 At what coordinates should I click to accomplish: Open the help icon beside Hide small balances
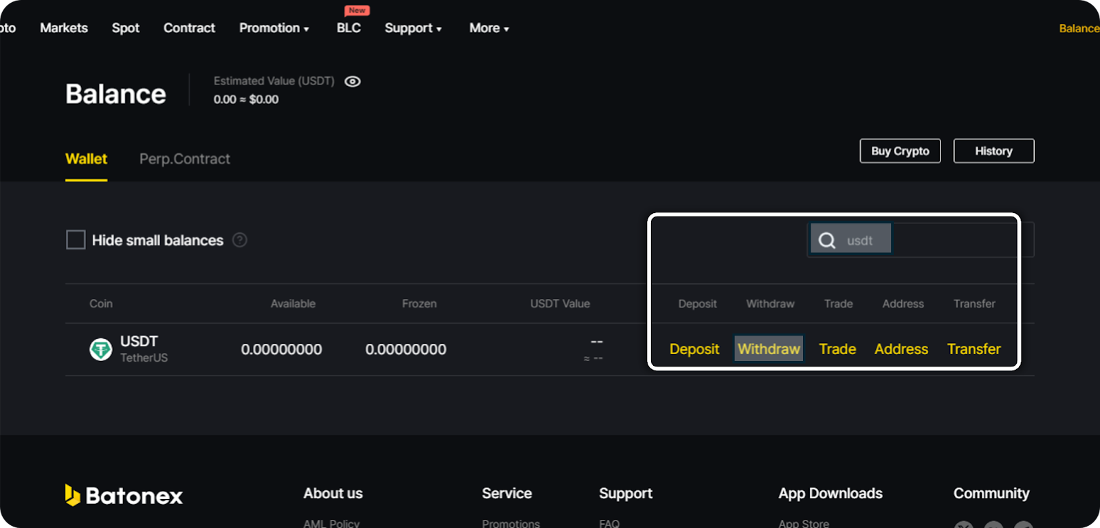239,240
